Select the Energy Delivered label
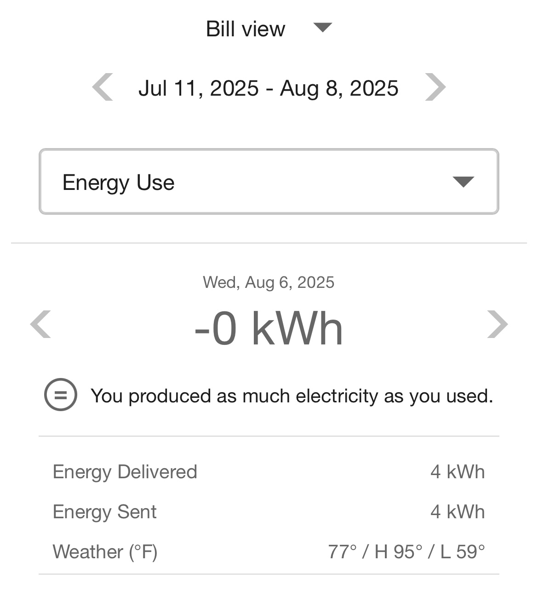The image size is (538, 590). [125, 472]
